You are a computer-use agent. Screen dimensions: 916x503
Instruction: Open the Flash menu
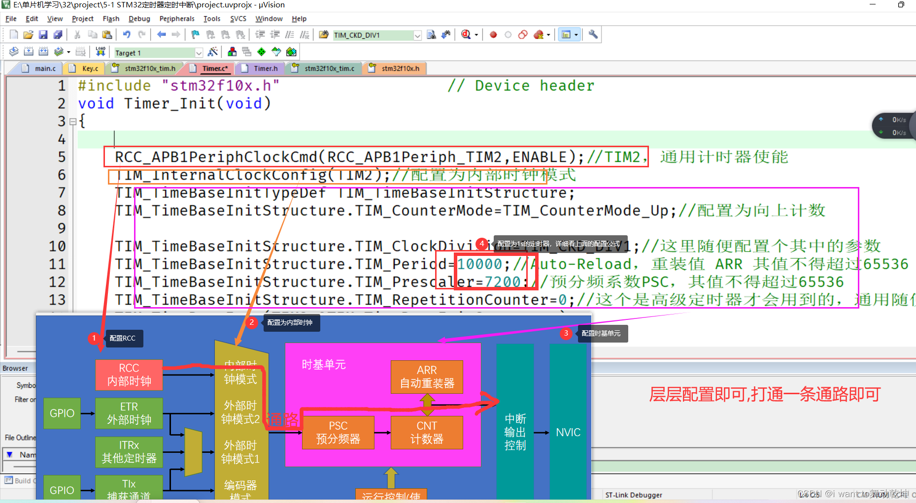(111, 19)
